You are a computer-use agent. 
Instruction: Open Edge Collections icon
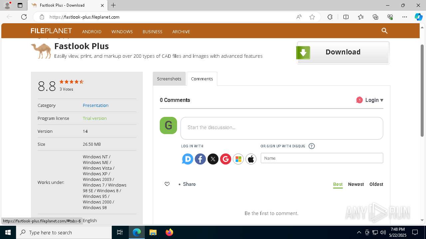tap(375, 17)
